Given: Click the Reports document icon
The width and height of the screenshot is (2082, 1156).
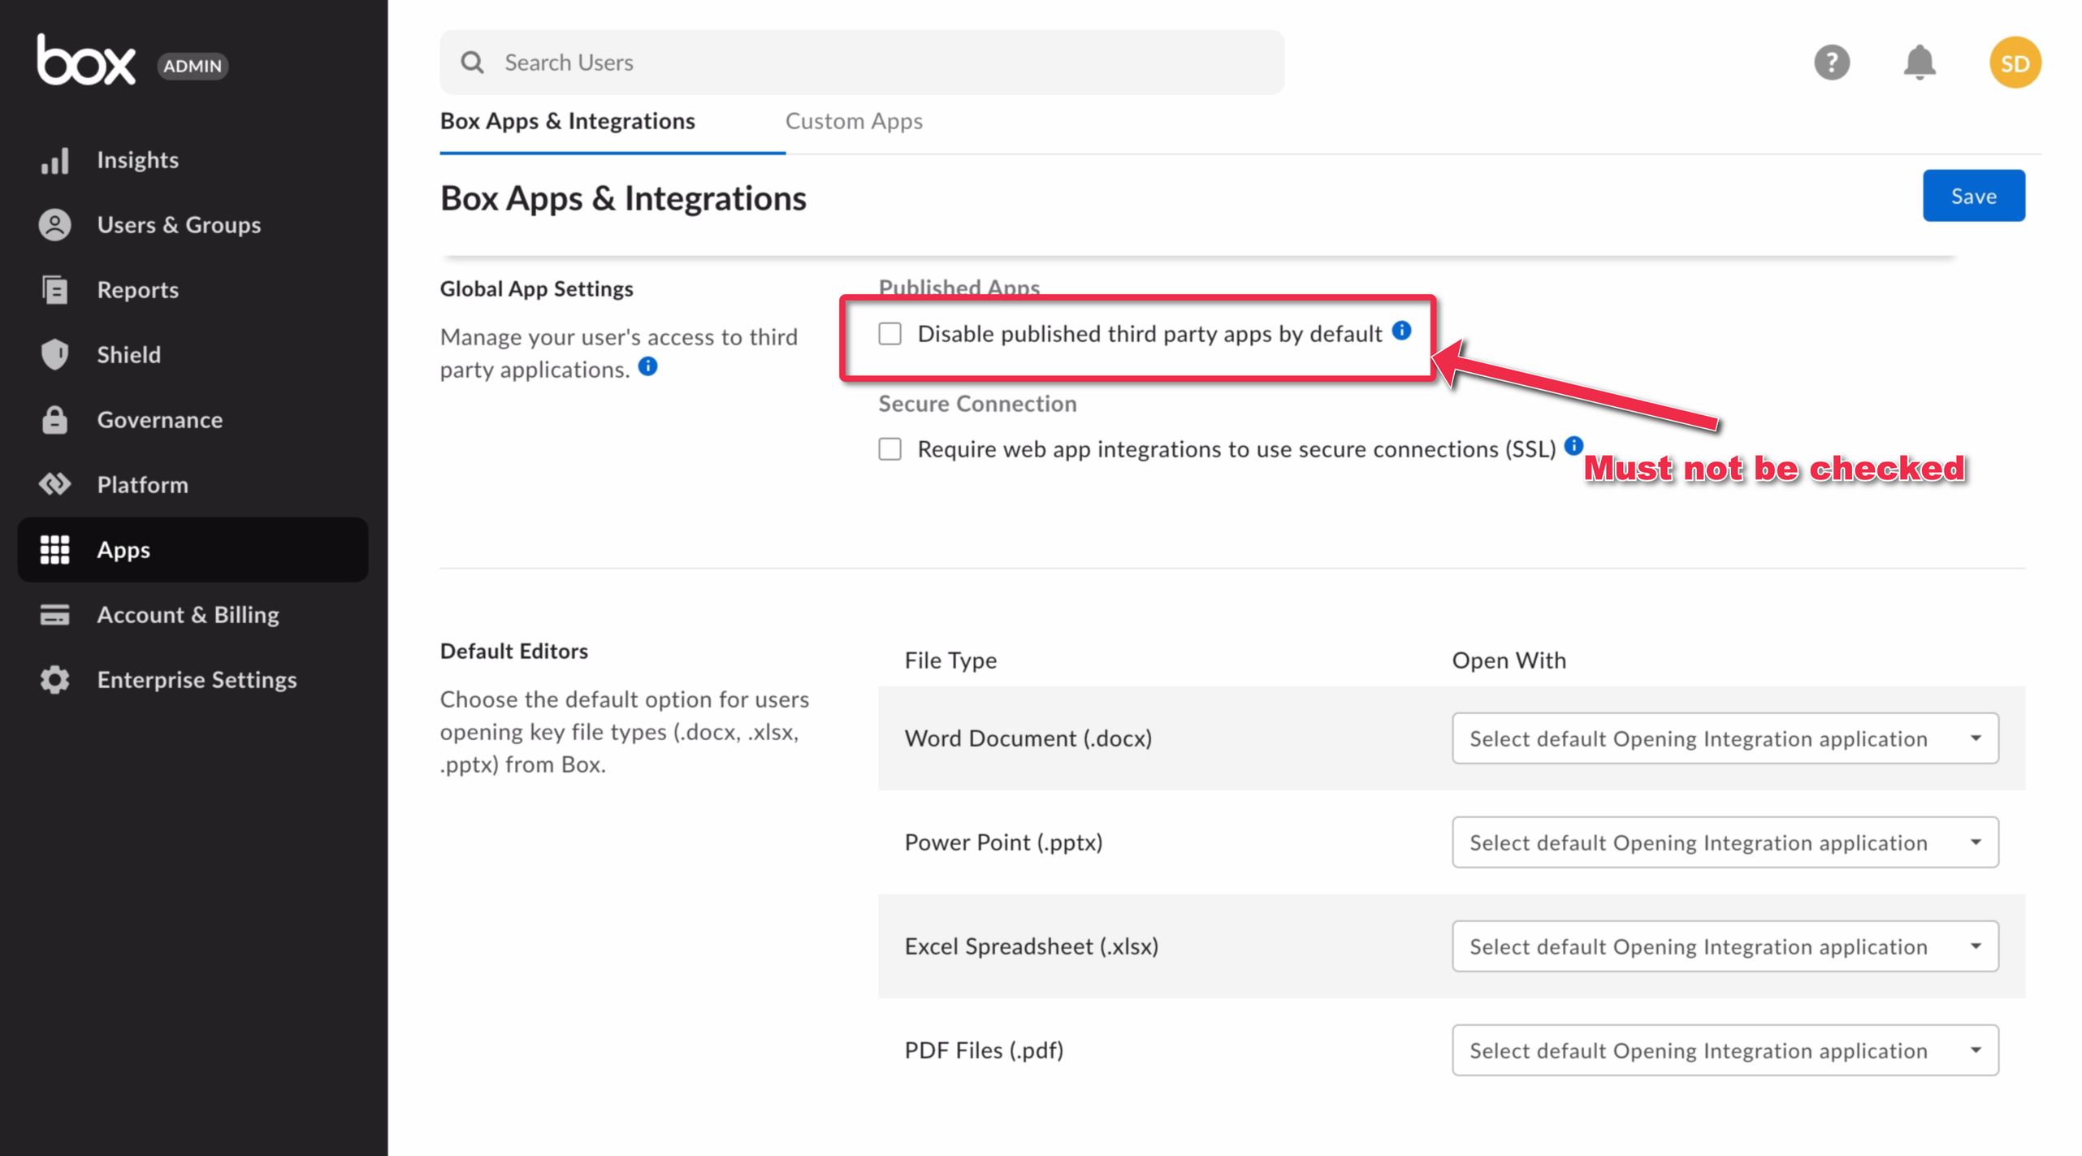Looking at the screenshot, I should 54,290.
